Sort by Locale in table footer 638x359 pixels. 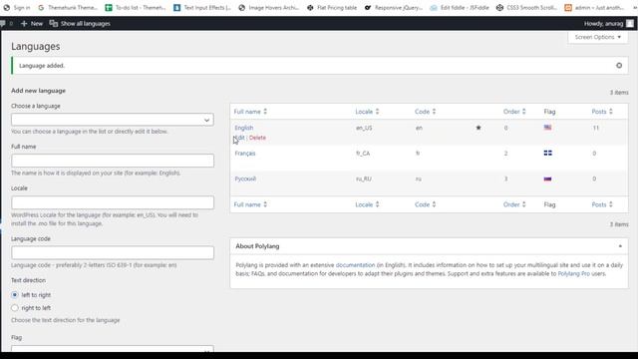pos(368,204)
